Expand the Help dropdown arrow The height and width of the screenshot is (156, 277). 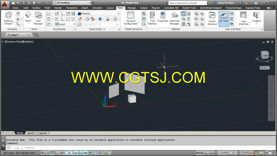pos(260,3)
